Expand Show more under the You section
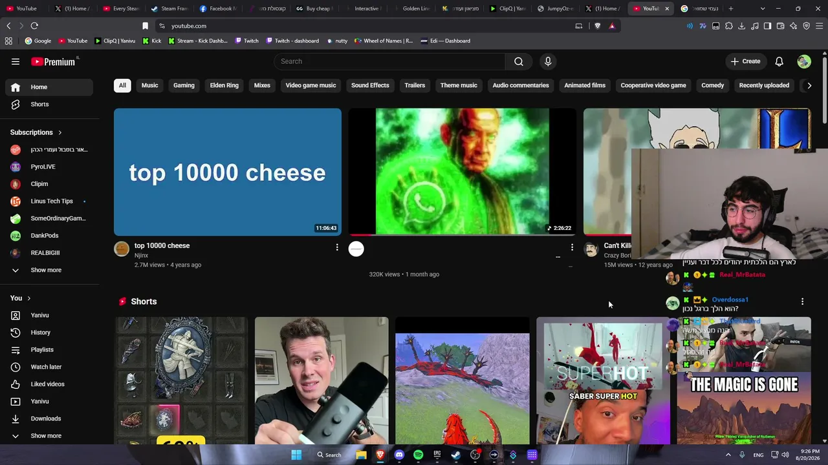Viewport: 828px width, 465px height. click(x=46, y=436)
